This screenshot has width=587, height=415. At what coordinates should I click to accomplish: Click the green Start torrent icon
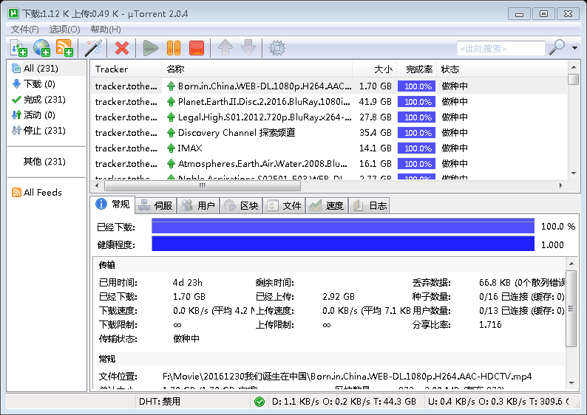[151, 48]
